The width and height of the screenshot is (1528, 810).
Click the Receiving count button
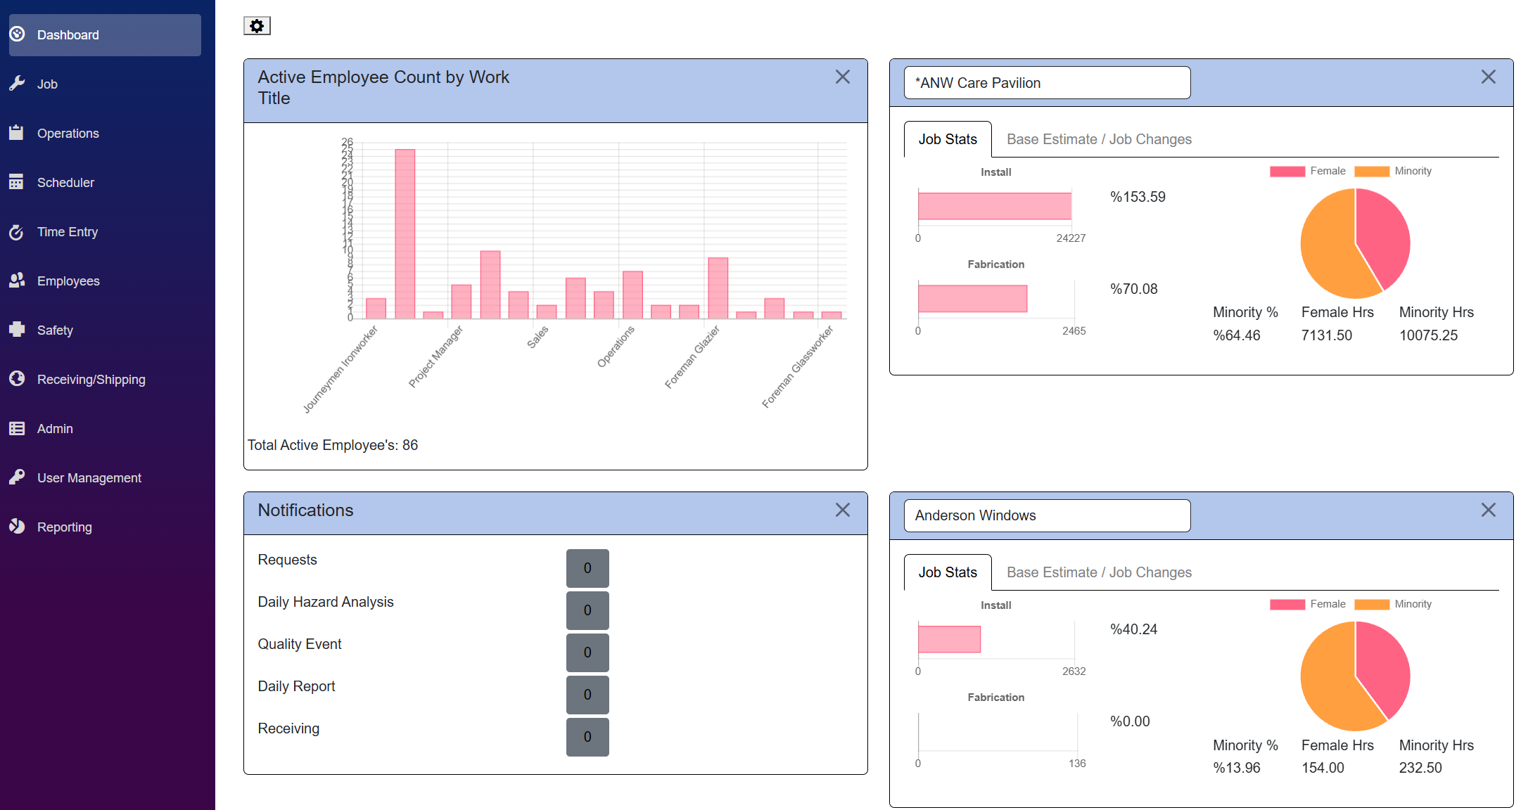[587, 737]
